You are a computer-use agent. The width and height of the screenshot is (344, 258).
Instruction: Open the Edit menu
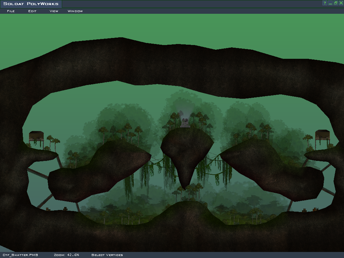coord(32,11)
